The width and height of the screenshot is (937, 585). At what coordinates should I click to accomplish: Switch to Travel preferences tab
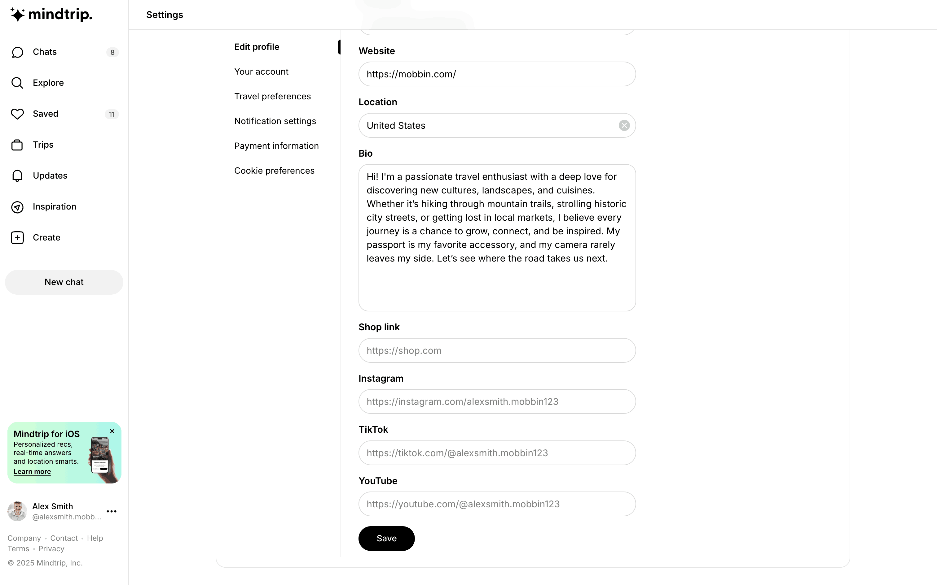click(272, 96)
